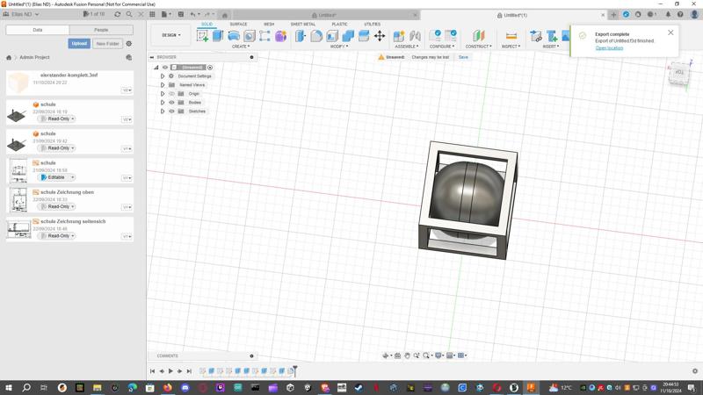Viewport: 703px width, 395px height.
Task: Click the Upload button
Action: point(79,43)
